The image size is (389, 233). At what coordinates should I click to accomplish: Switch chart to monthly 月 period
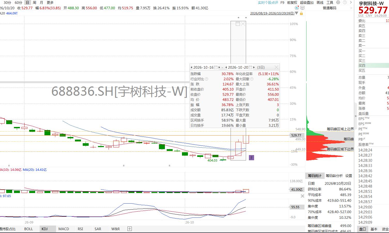tap(41, 3)
